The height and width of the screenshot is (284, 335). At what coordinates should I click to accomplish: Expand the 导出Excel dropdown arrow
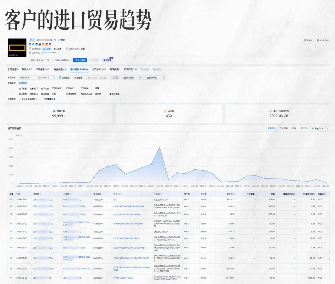pos(328,128)
